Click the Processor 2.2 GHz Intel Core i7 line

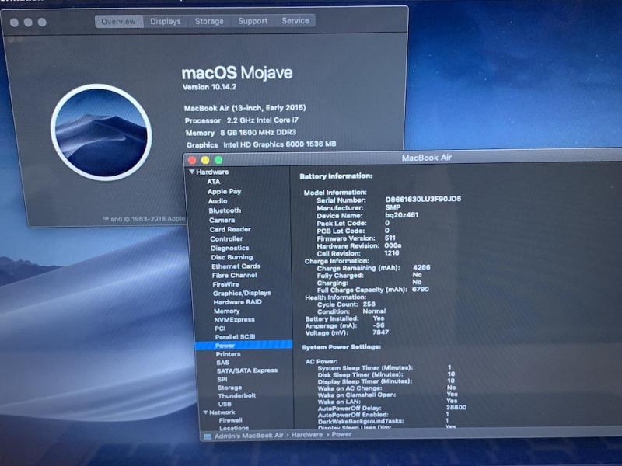click(242, 120)
